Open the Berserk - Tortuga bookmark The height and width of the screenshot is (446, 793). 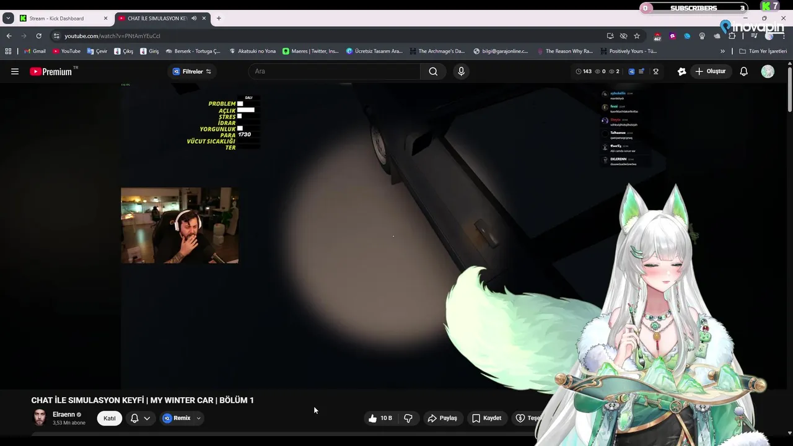tap(193, 51)
